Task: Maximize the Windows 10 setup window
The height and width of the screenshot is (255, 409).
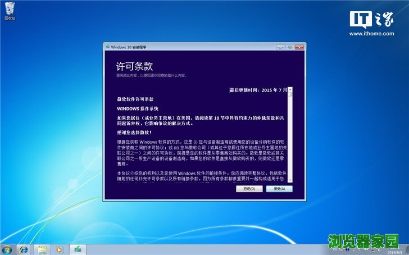Action: [x=290, y=47]
